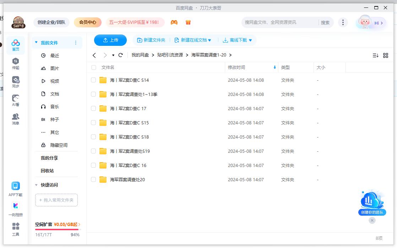Dismiss the team widget with X button
This screenshot has height=248, width=397.
[372, 220]
